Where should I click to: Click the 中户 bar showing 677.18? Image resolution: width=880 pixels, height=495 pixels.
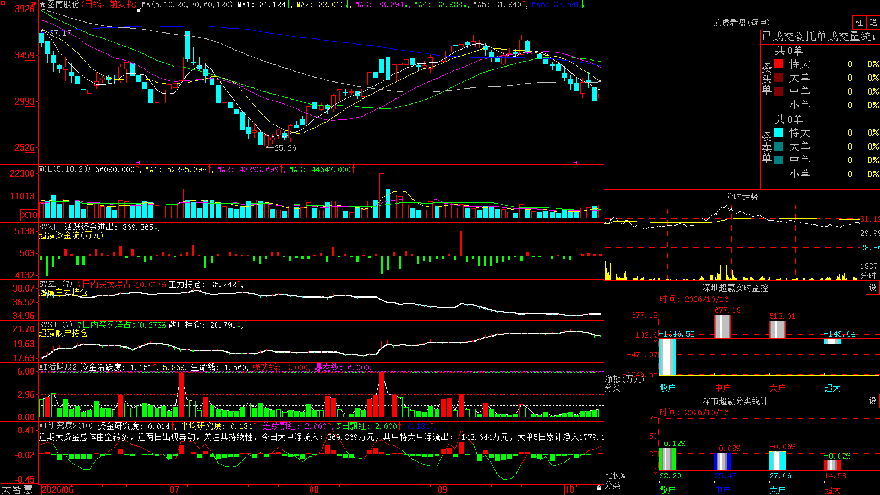723,326
